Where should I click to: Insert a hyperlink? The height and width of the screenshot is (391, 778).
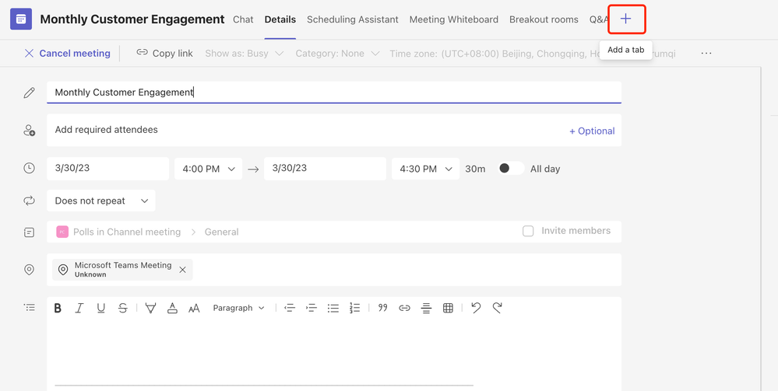(404, 309)
